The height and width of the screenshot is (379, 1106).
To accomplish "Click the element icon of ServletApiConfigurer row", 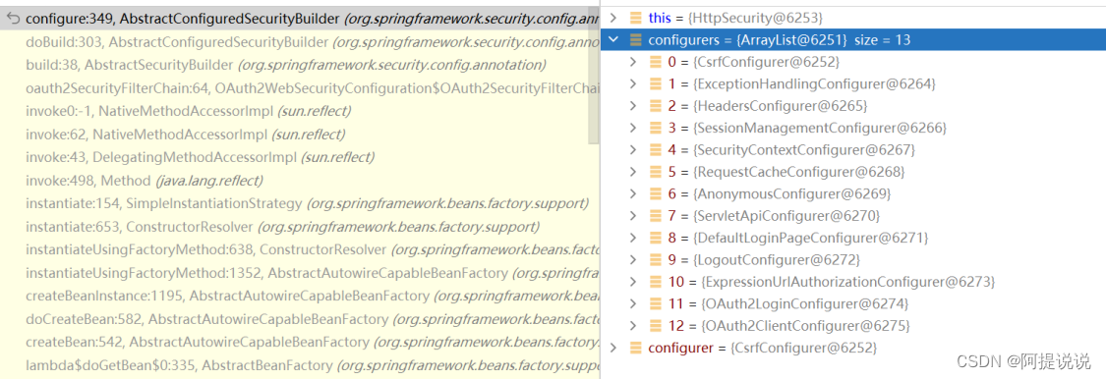I will pyautogui.click(x=656, y=215).
